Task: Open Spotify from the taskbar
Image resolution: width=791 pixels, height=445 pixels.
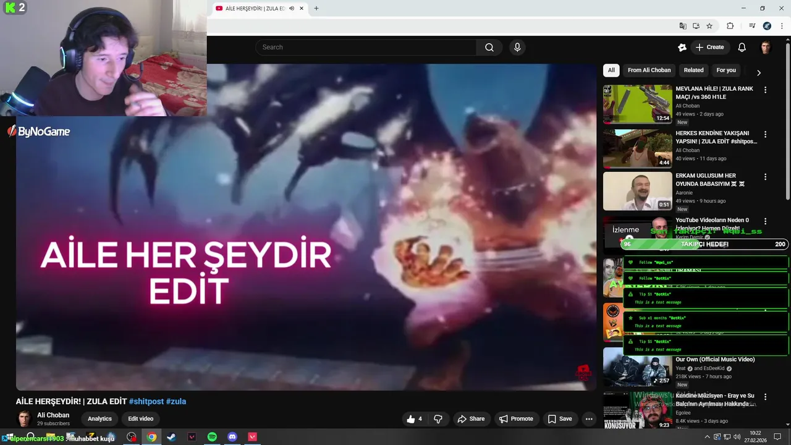Action: 212,437
